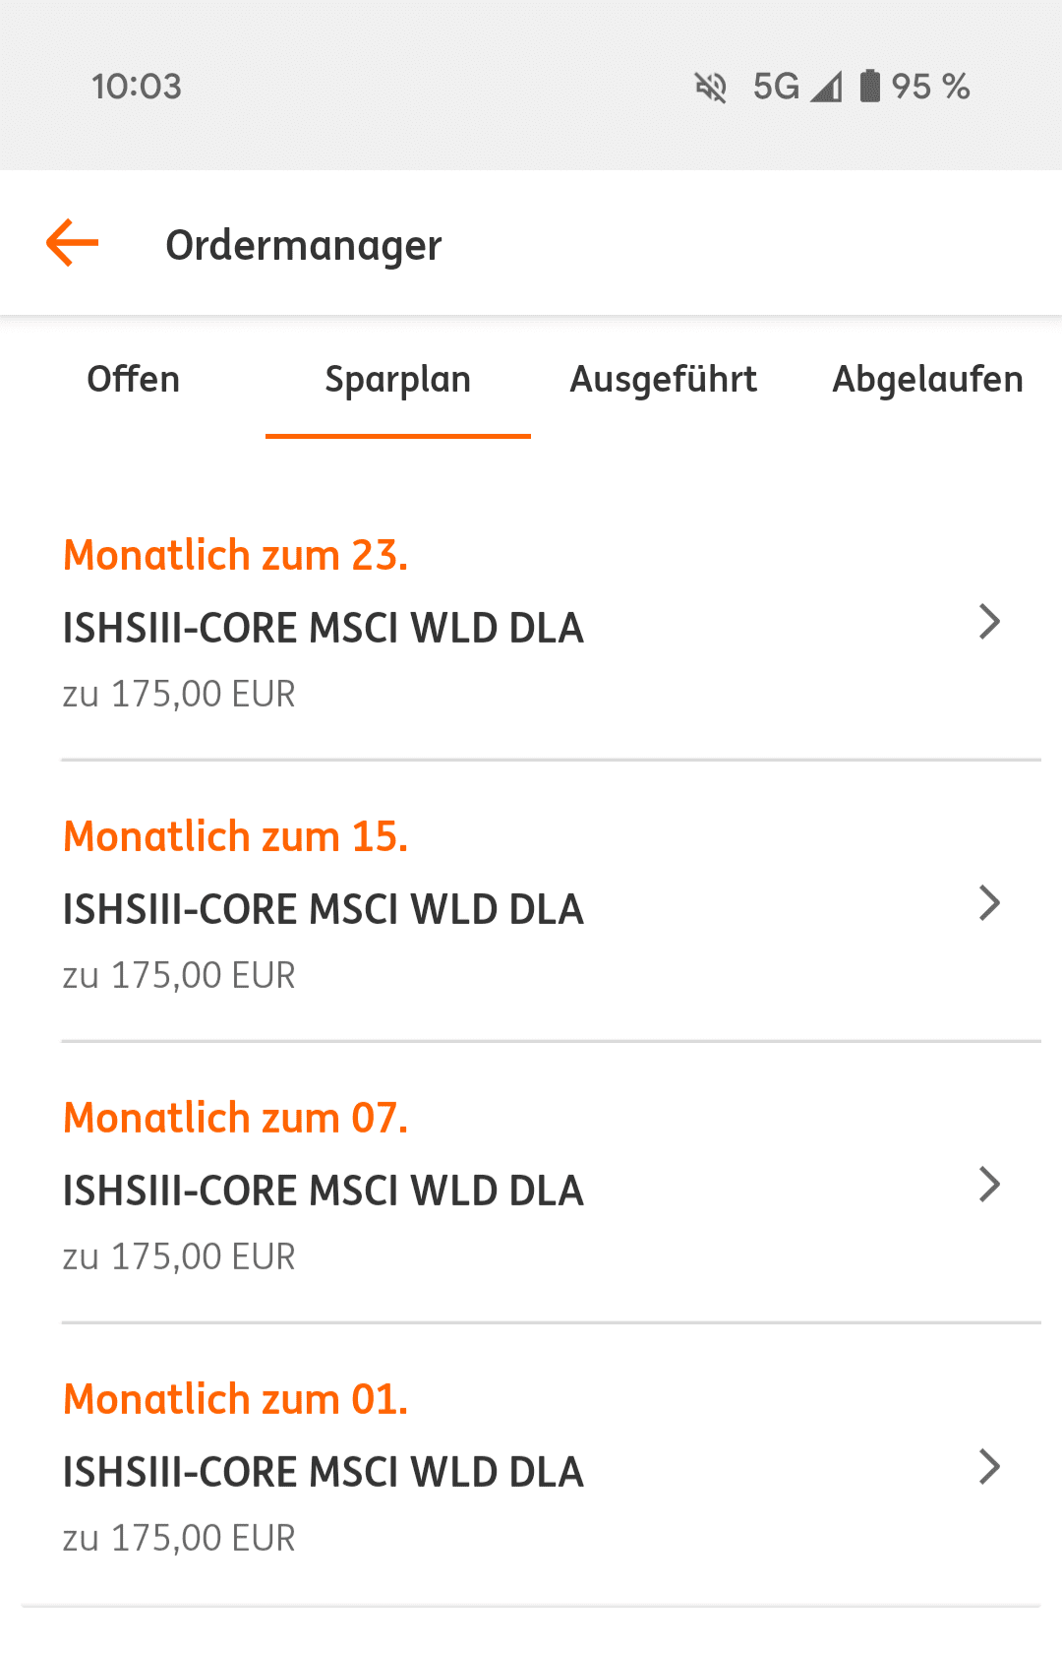Open the Monatlich zum 23. heading

coord(236,555)
